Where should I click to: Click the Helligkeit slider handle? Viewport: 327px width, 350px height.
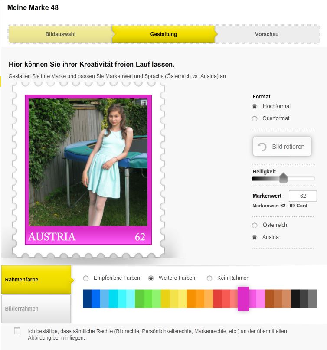pos(284,178)
